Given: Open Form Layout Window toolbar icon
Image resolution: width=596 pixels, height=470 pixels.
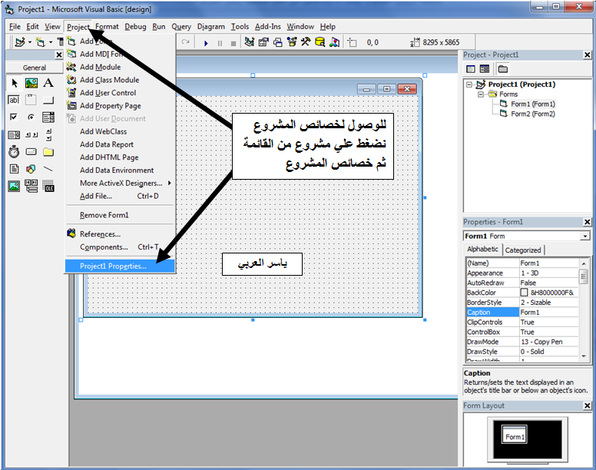Looking at the screenshot, I should coord(278,42).
